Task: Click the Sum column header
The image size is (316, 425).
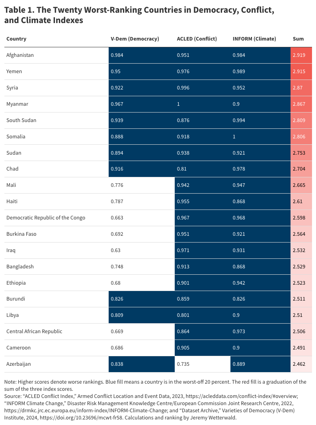Action: click(x=298, y=39)
